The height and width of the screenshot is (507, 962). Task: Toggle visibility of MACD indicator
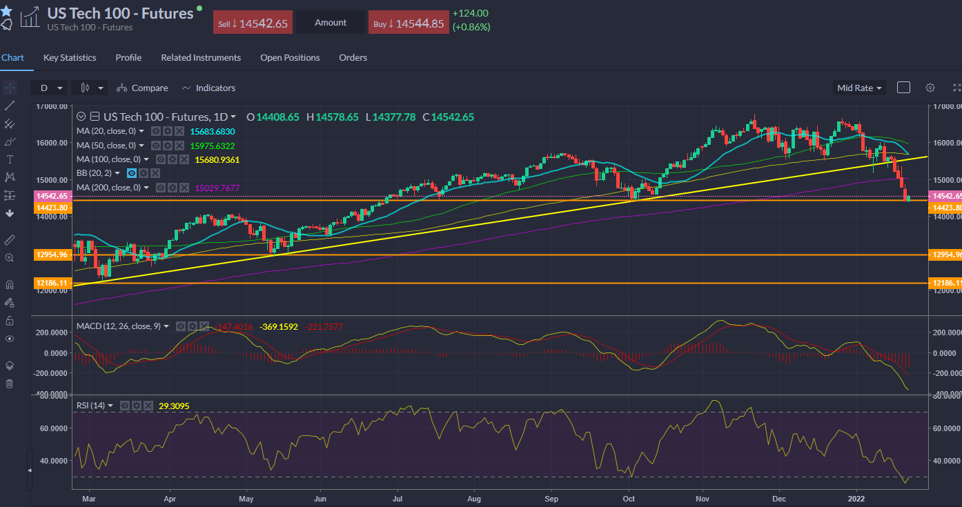click(x=181, y=326)
